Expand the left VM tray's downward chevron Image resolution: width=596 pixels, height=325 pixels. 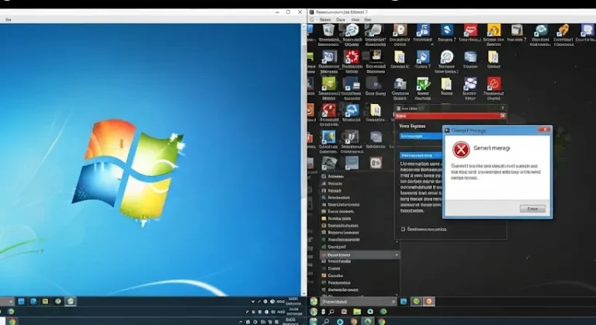tap(253, 302)
